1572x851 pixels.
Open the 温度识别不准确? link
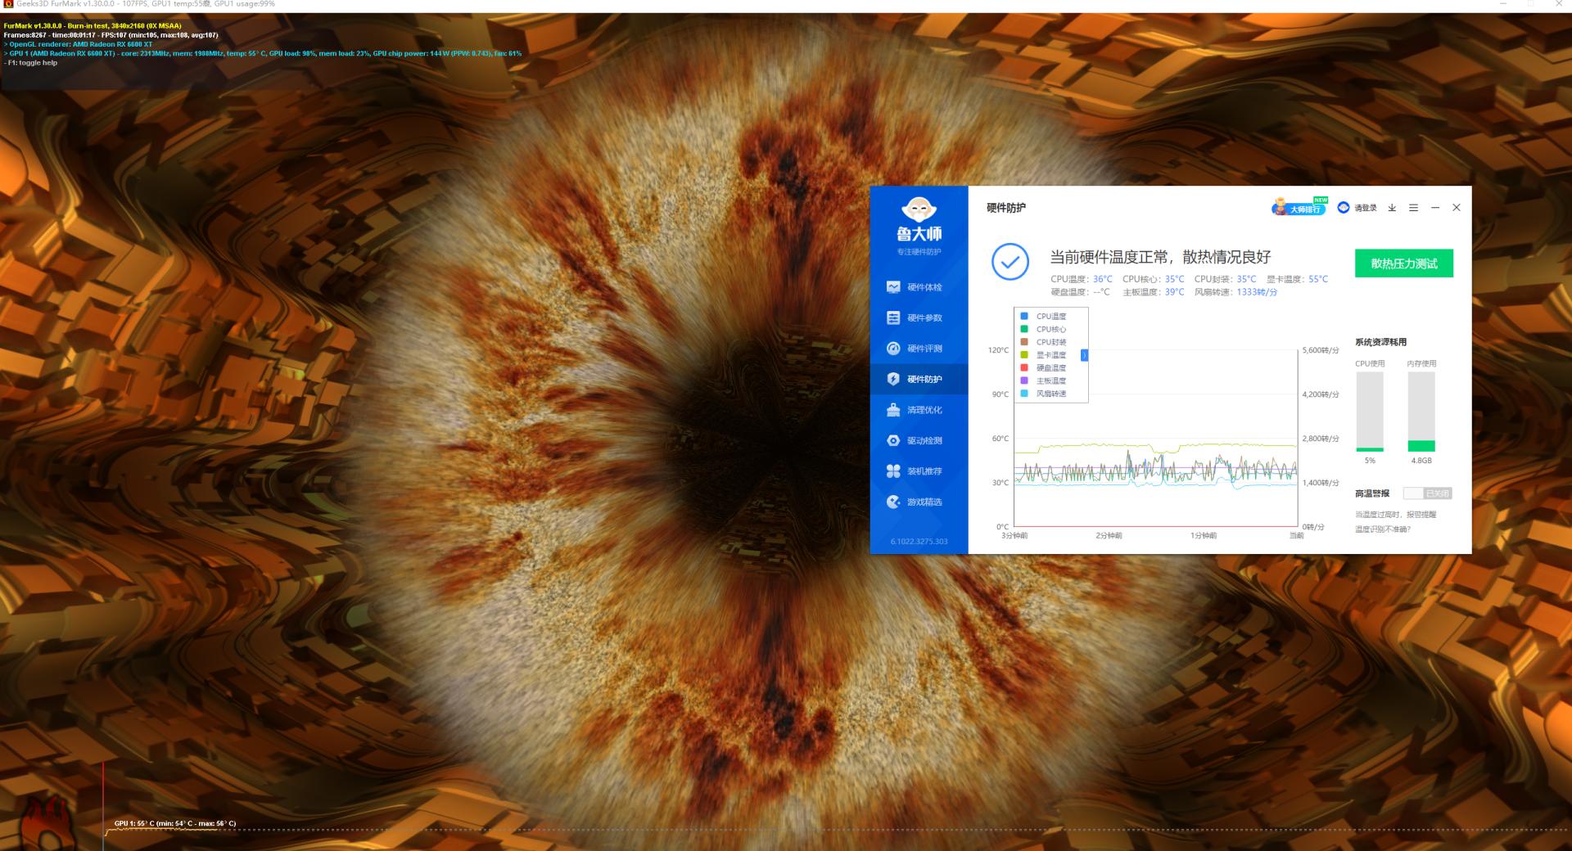click(x=1383, y=529)
